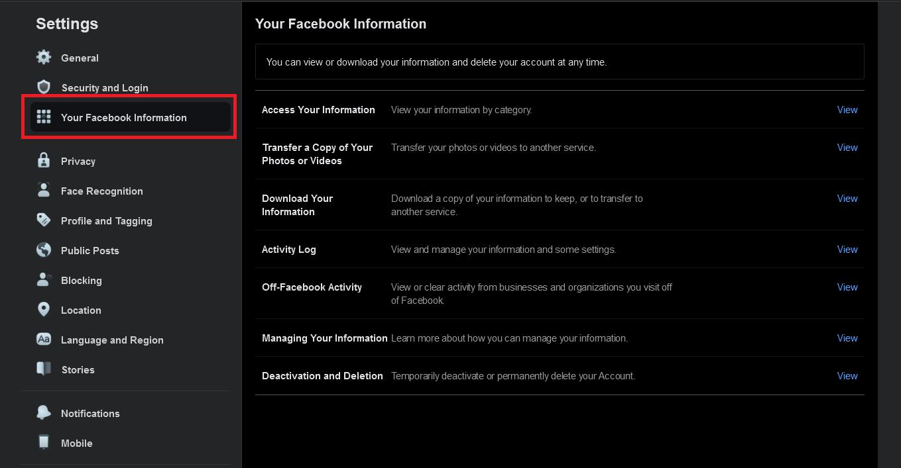Click the Location pin icon
901x468 pixels.
(44, 309)
